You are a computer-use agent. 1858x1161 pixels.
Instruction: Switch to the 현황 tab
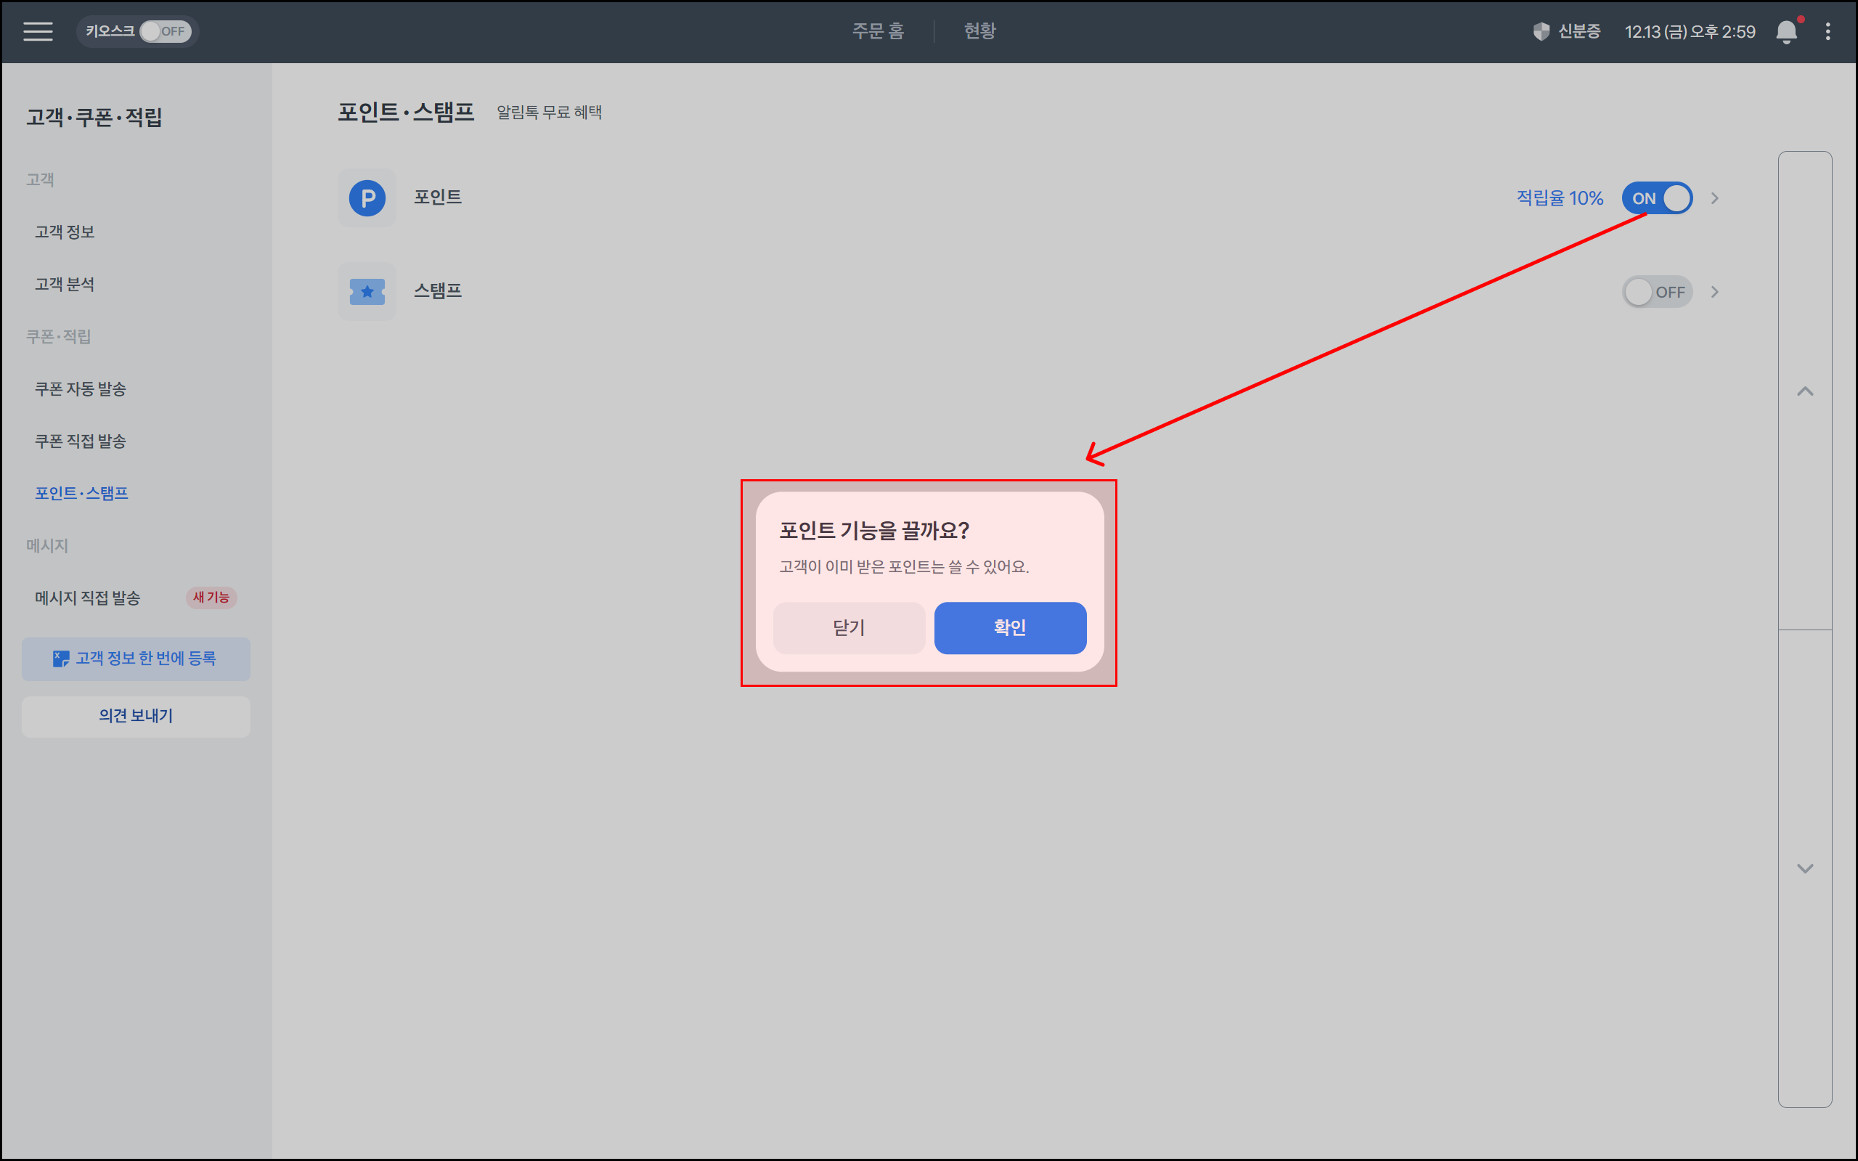[x=979, y=31]
